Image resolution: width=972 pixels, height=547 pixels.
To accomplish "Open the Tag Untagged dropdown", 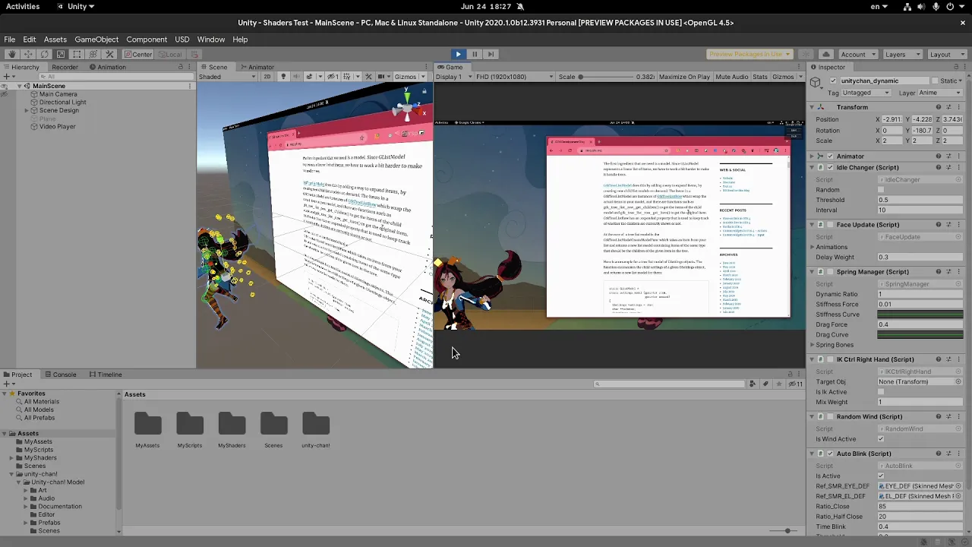I will pyautogui.click(x=866, y=93).
